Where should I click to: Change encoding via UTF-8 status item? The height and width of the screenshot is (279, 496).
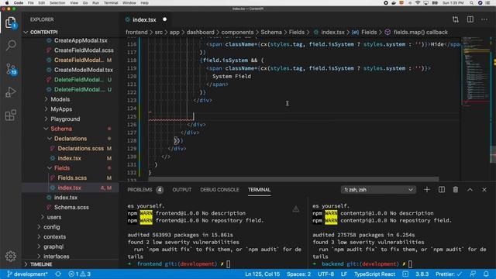pyautogui.click(x=325, y=274)
